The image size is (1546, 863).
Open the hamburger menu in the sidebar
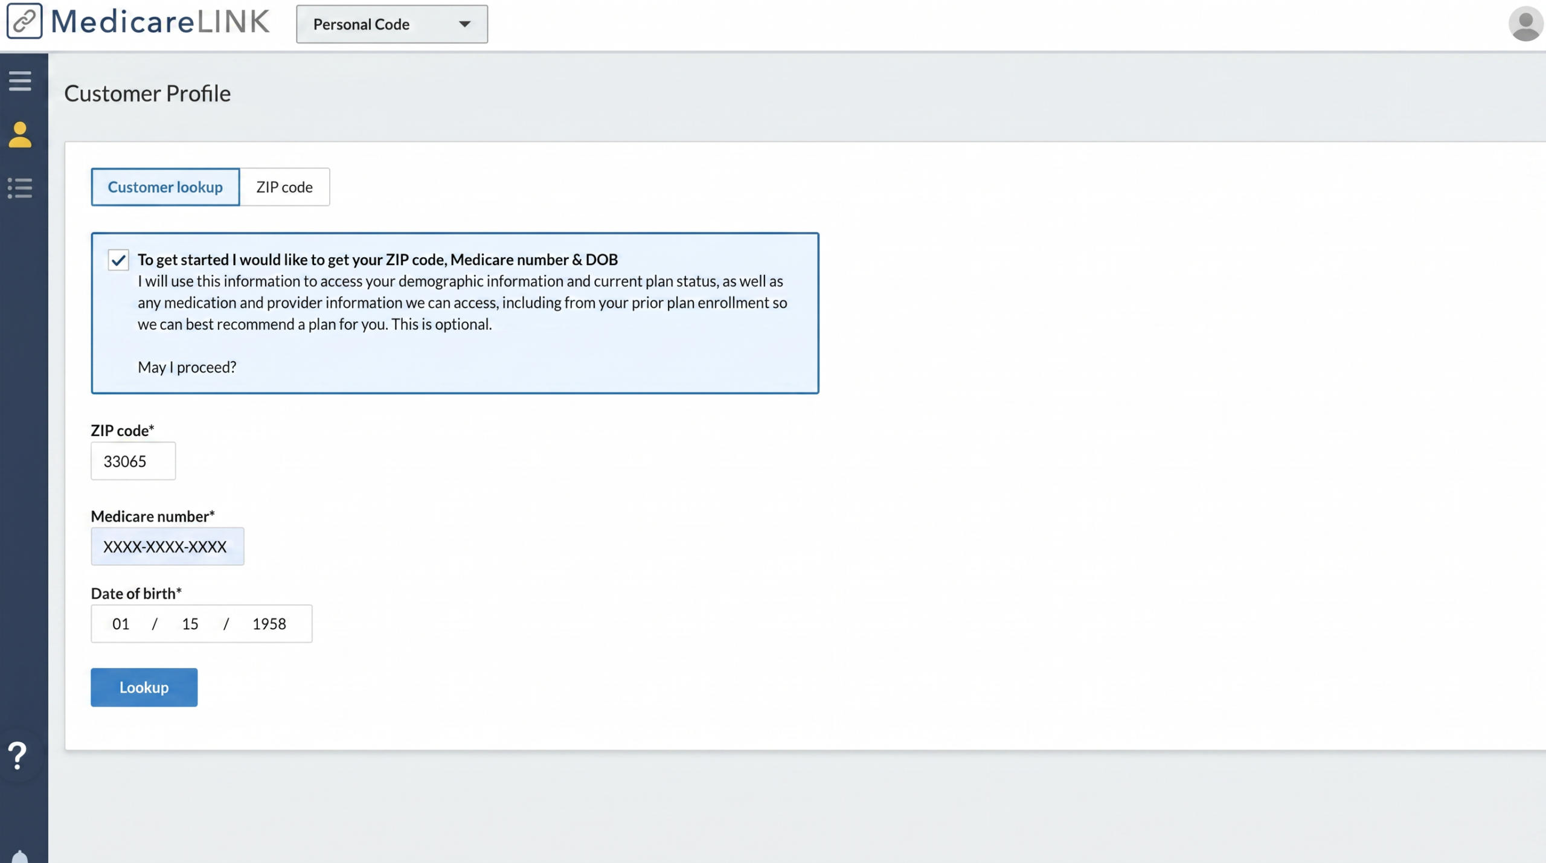coord(20,80)
